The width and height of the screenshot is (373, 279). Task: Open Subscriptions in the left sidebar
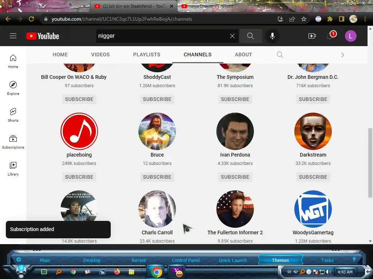13,142
